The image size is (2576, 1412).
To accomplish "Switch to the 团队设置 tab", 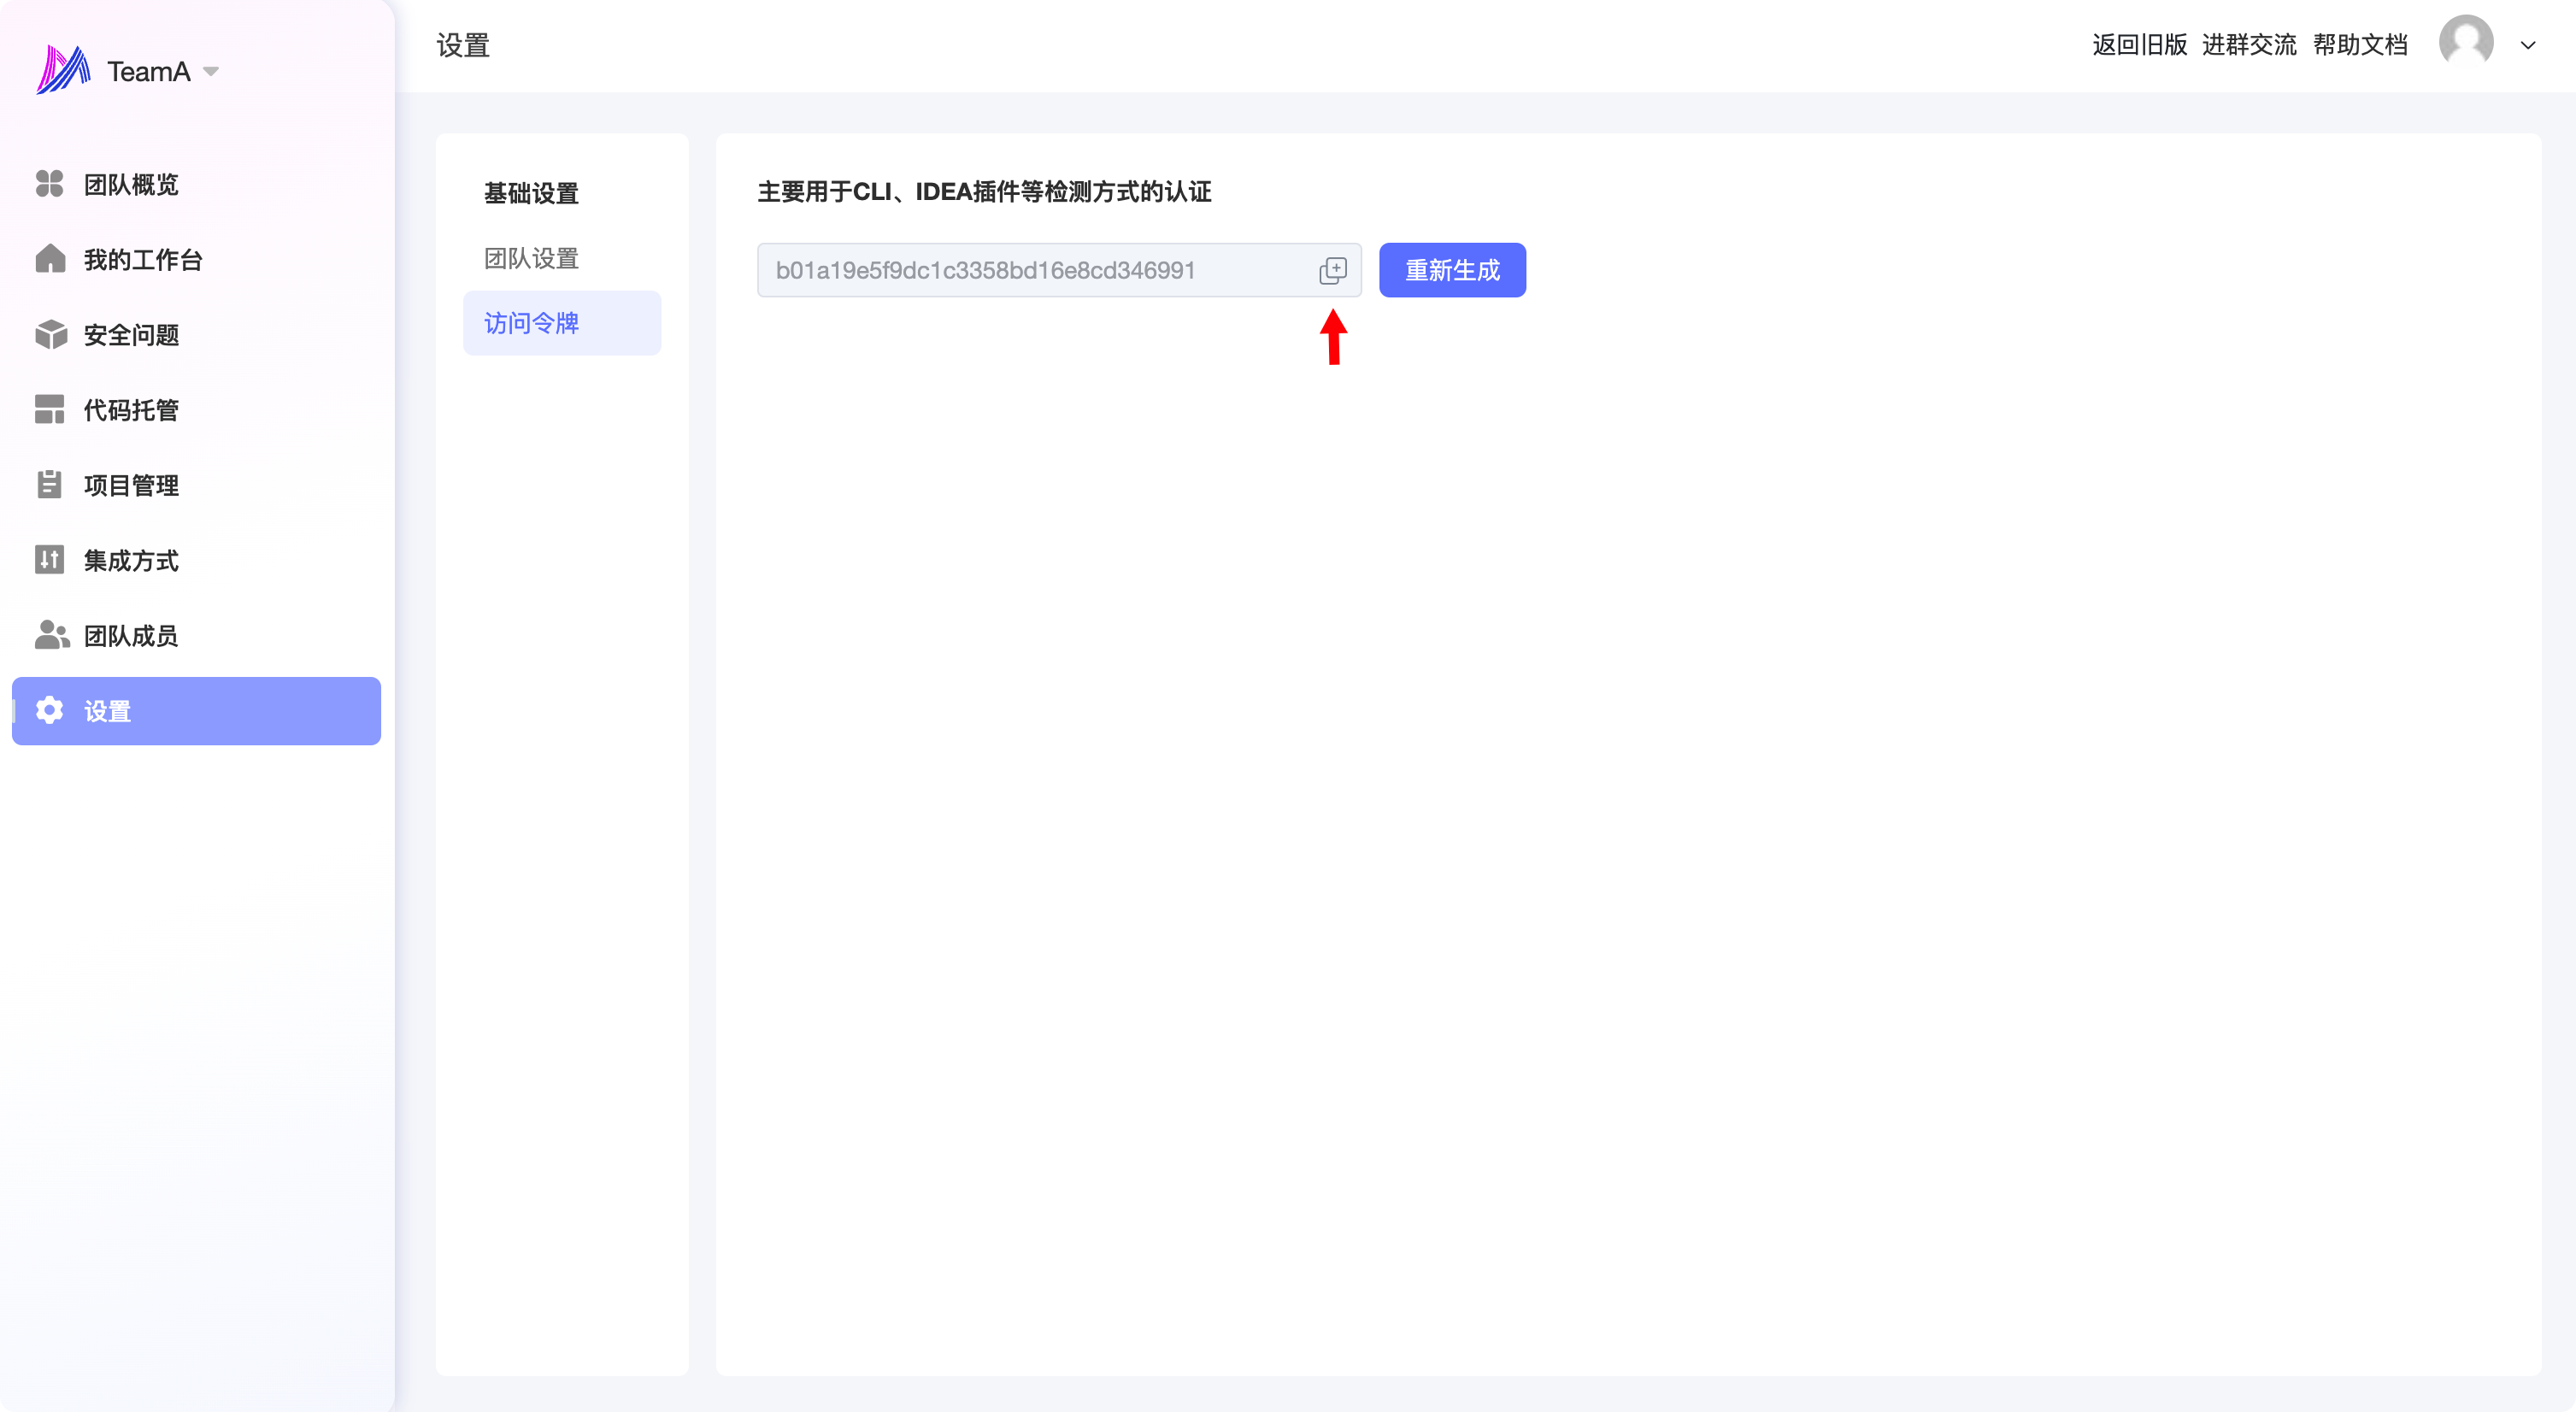I will click(x=531, y=258).
